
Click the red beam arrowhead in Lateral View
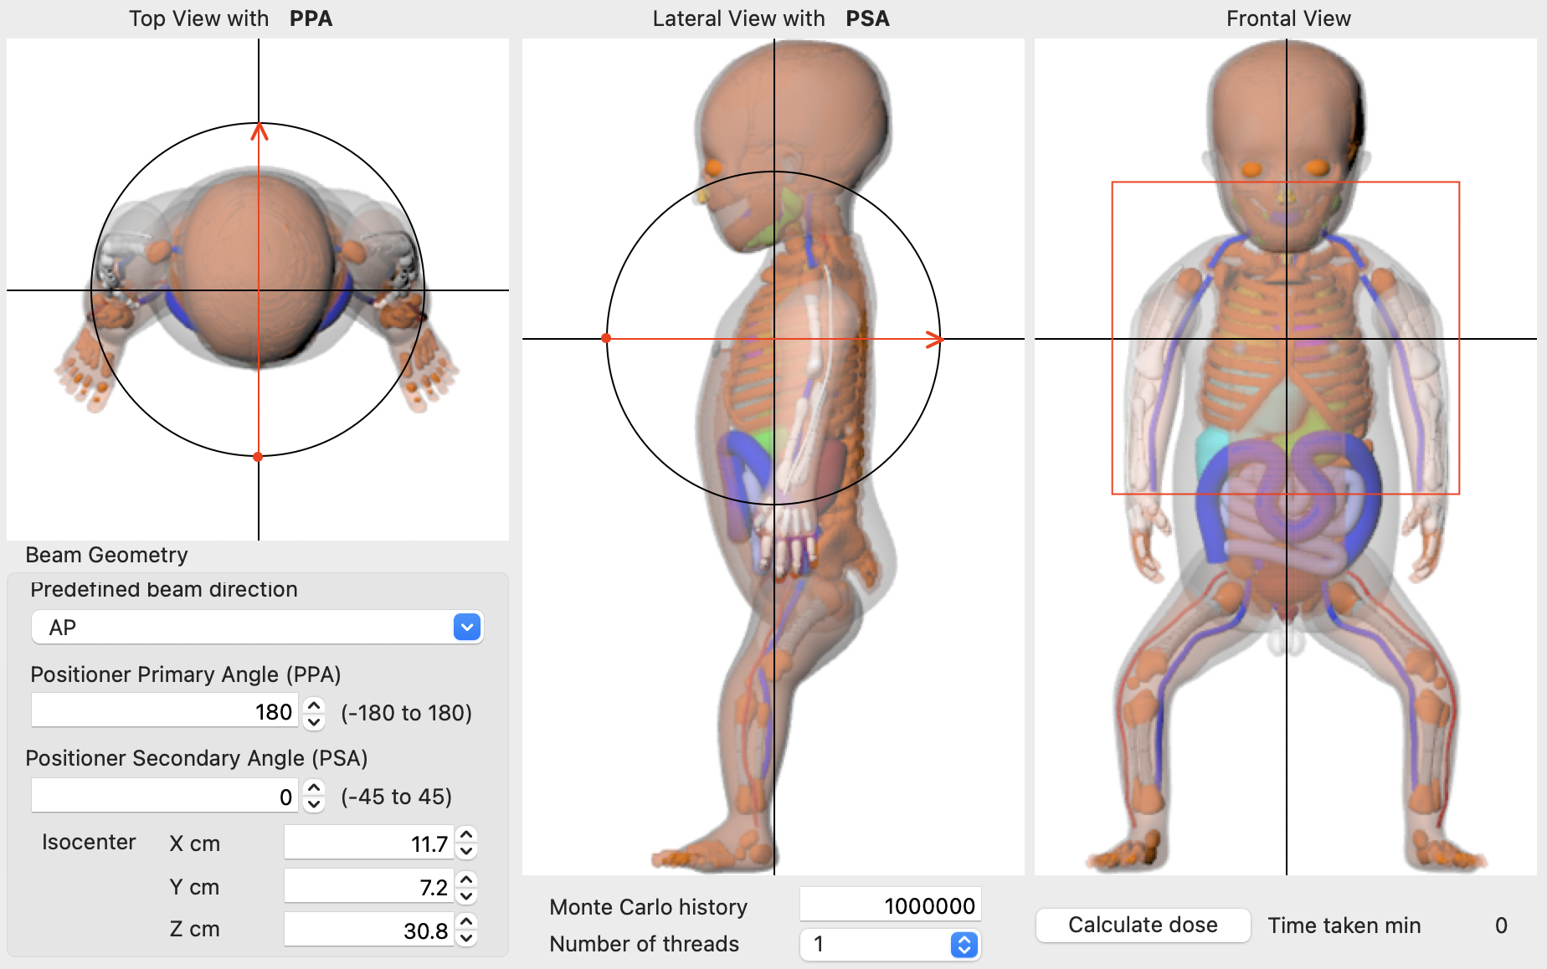tap(935, 339)
